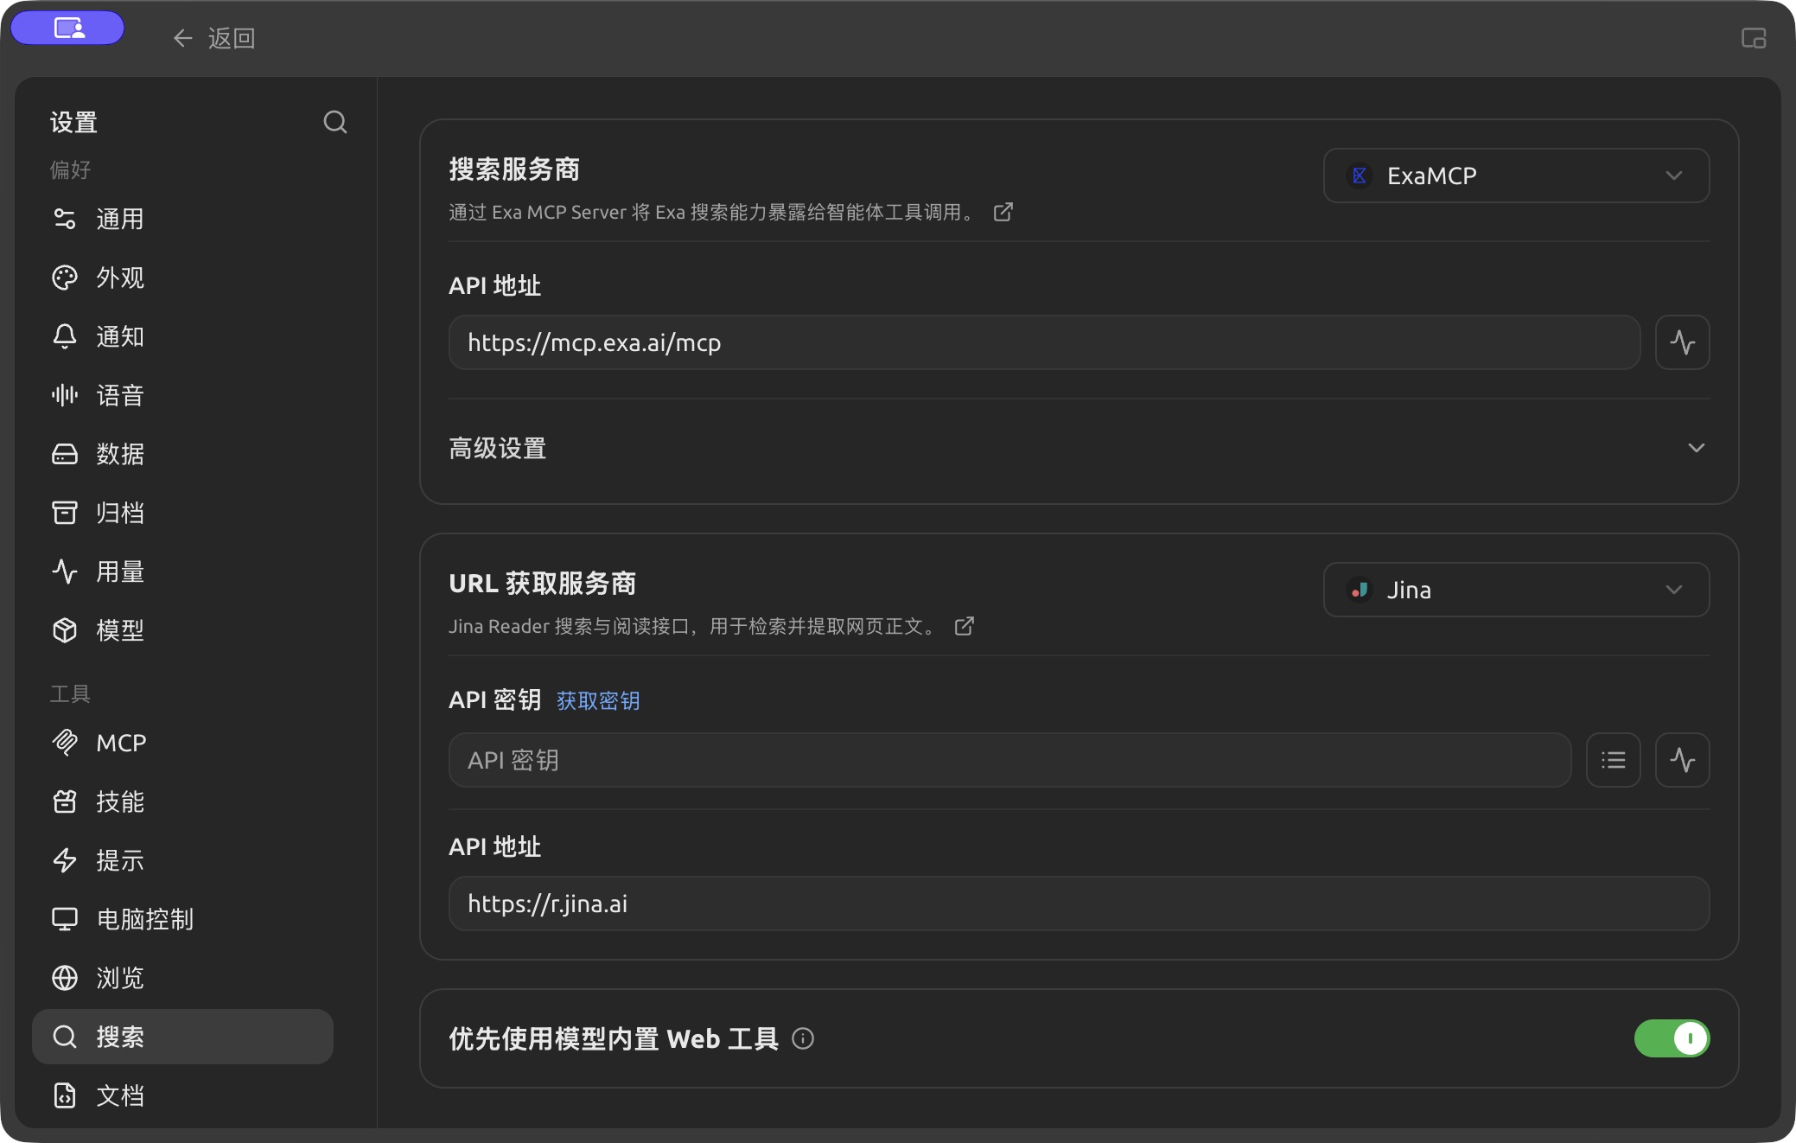The image size is (1796, 1143).
Task: Toggle picture-in-picture window icon at top right
Action: (1754, 38)
